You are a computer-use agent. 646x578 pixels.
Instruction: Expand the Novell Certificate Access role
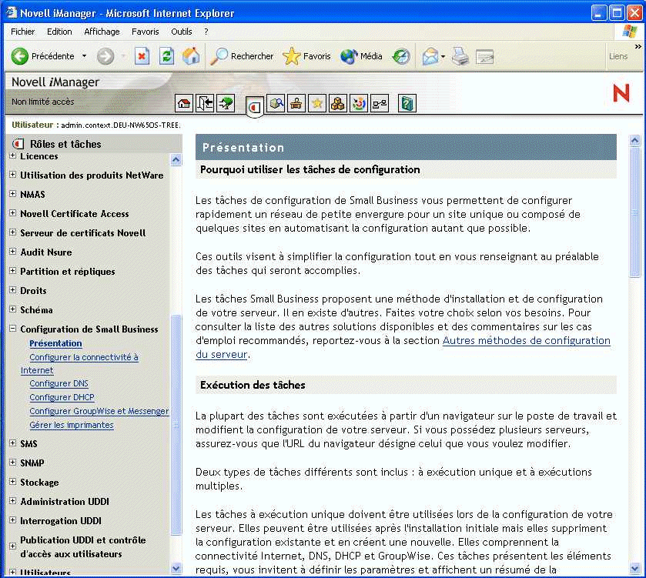pos(13,213)
